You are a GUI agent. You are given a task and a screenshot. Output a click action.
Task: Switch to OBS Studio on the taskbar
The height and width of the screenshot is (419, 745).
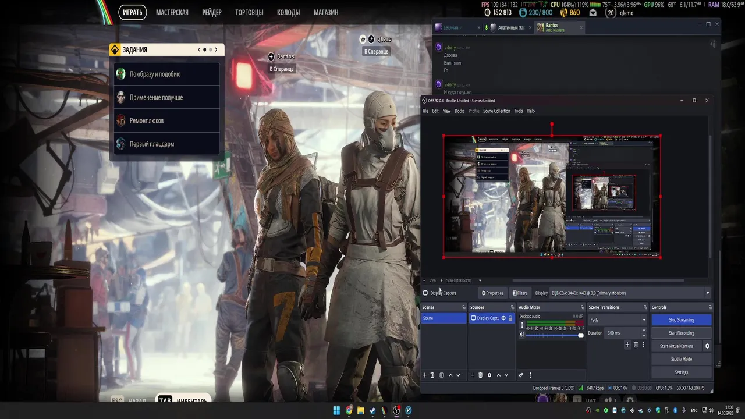(396, 410)
